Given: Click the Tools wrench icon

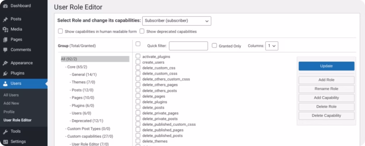Looking at the screenshot, I should click(x=5, y=131).
